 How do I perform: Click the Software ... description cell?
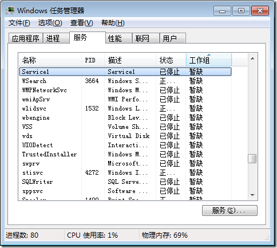(x=128, y=191)
